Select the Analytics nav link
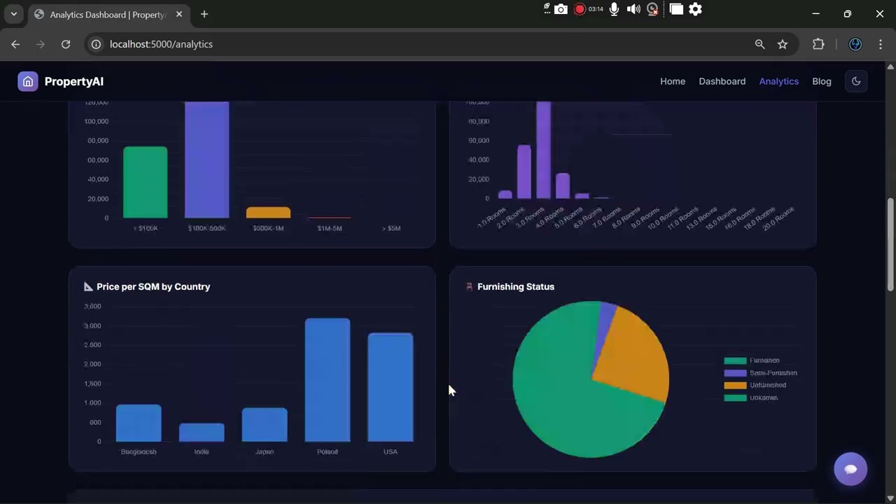Screen dimensions: 896x504 point(778,81)
